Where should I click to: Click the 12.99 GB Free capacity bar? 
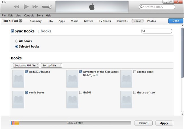(71, 123)
